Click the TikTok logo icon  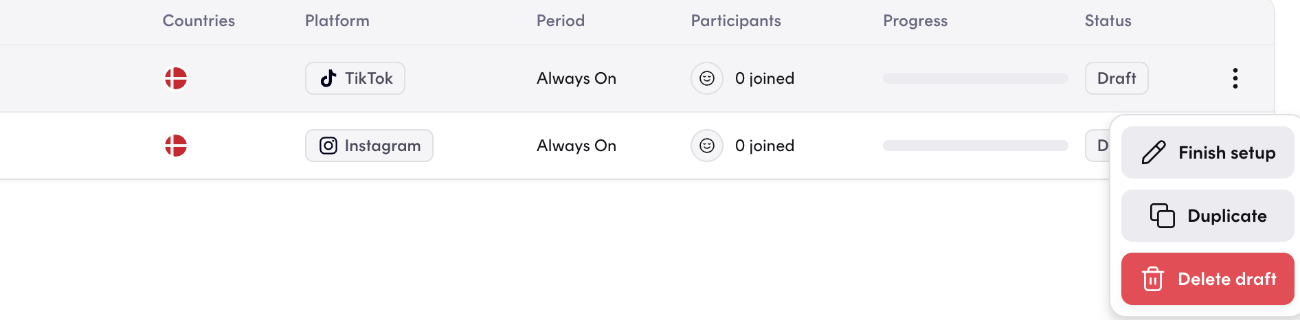(x=328, y=78)
